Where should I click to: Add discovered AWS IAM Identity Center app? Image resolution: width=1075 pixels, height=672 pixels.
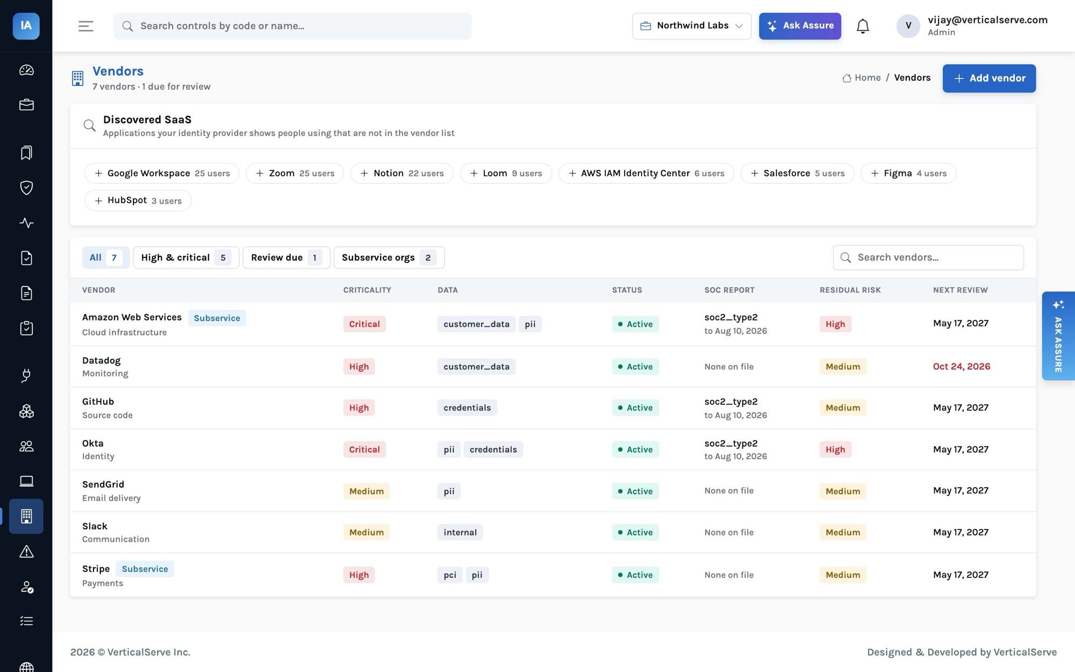coord(646,173)
